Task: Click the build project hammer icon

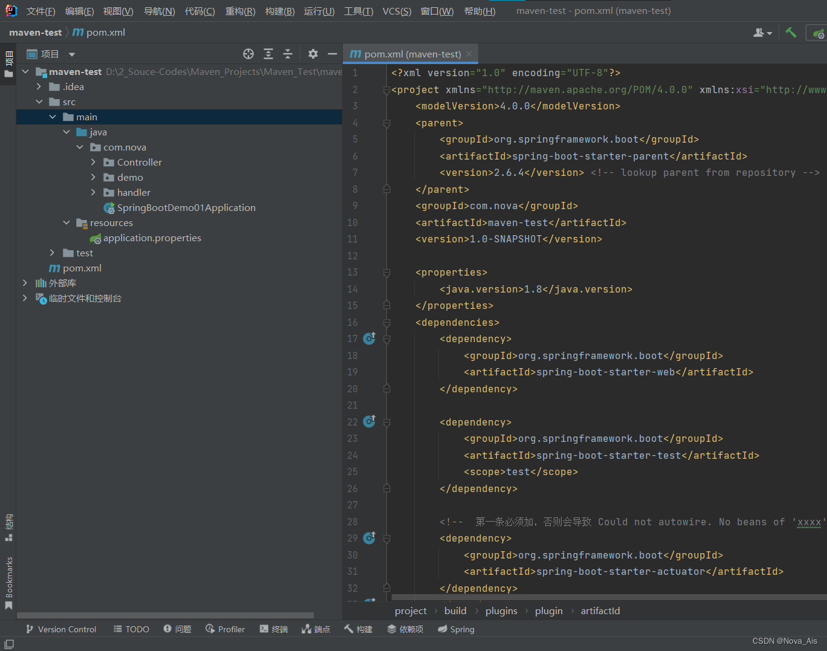Action: [791, 33]
